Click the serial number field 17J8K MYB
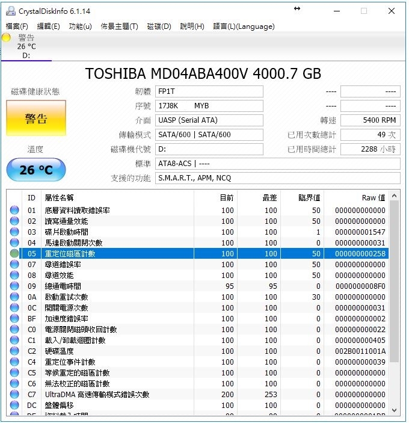The height and width of the screenshot is (423, 409). [209, 106]
